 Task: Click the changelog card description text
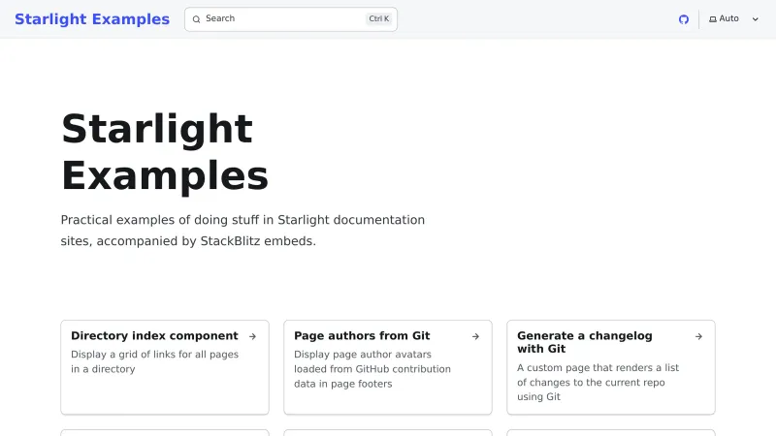(x=598, y=382)
